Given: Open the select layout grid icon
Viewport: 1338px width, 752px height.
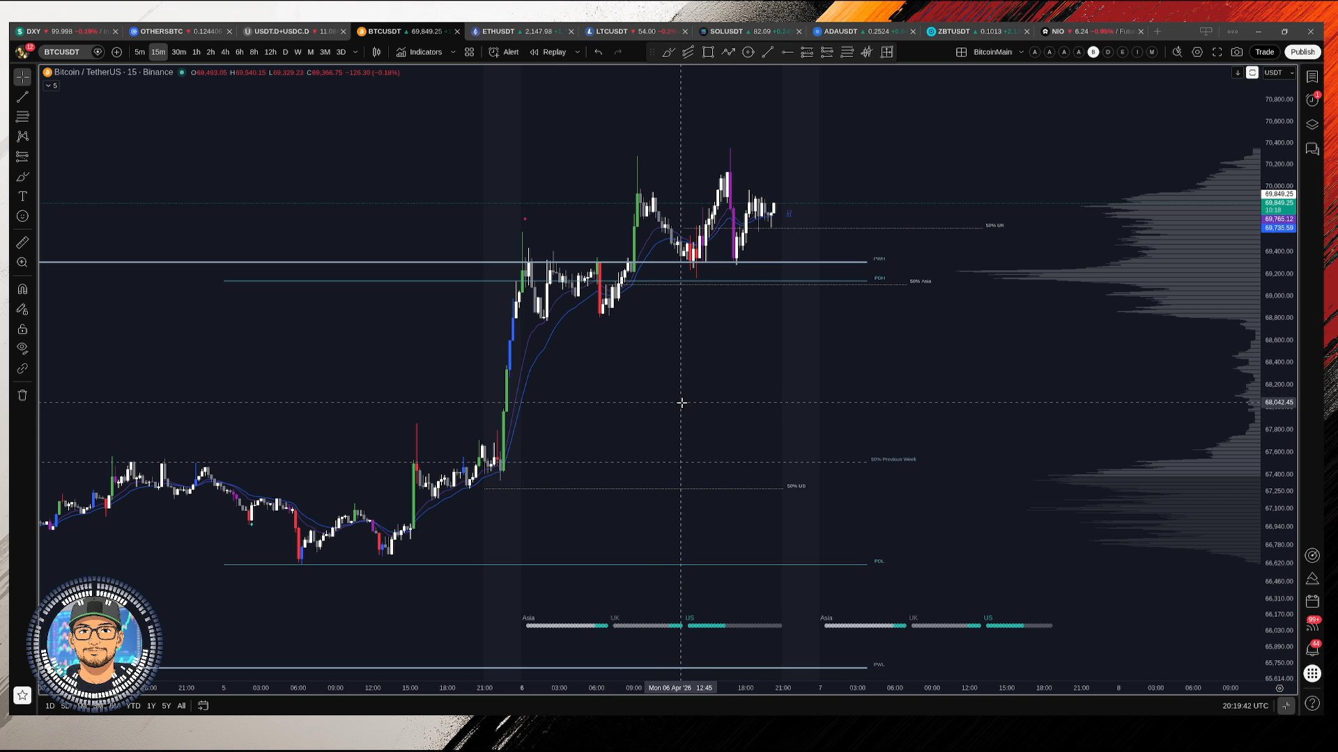Looking at the screenshot, I should coord(961,52).
